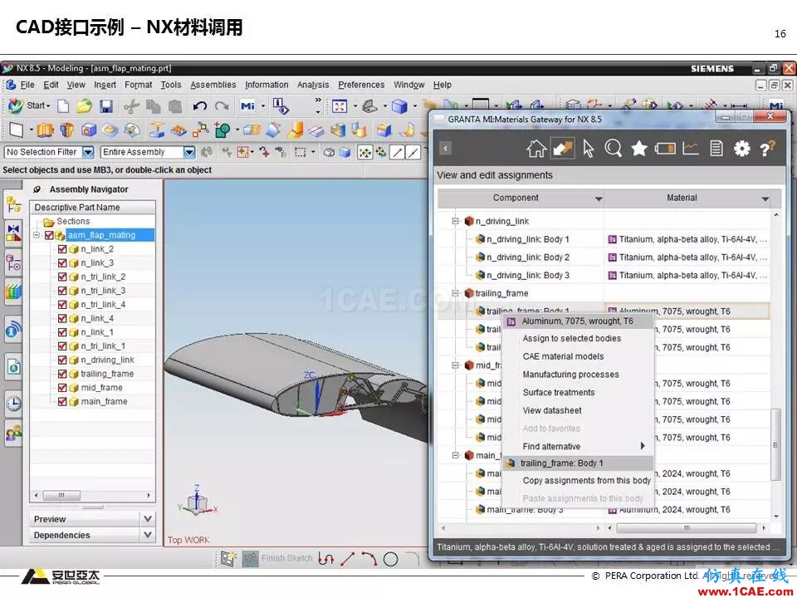
Task: Toggle the n_tri_link_4 checkbox
Action: [62, 305]
